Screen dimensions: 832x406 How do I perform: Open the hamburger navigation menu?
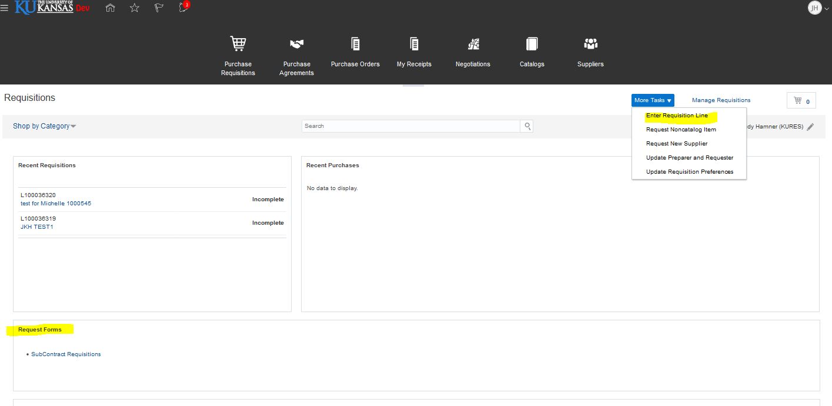[x=5, y=8]
